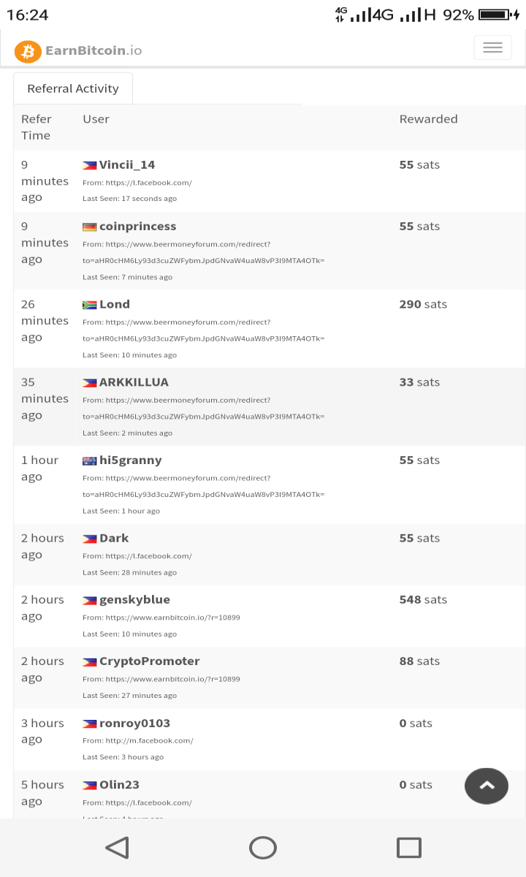
Task: Tap the South African flag beside Lond
Action: (90, 305)
